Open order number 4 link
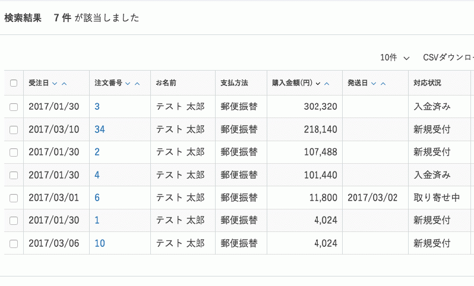Screen dimensions: 474x286 [97, 175]
